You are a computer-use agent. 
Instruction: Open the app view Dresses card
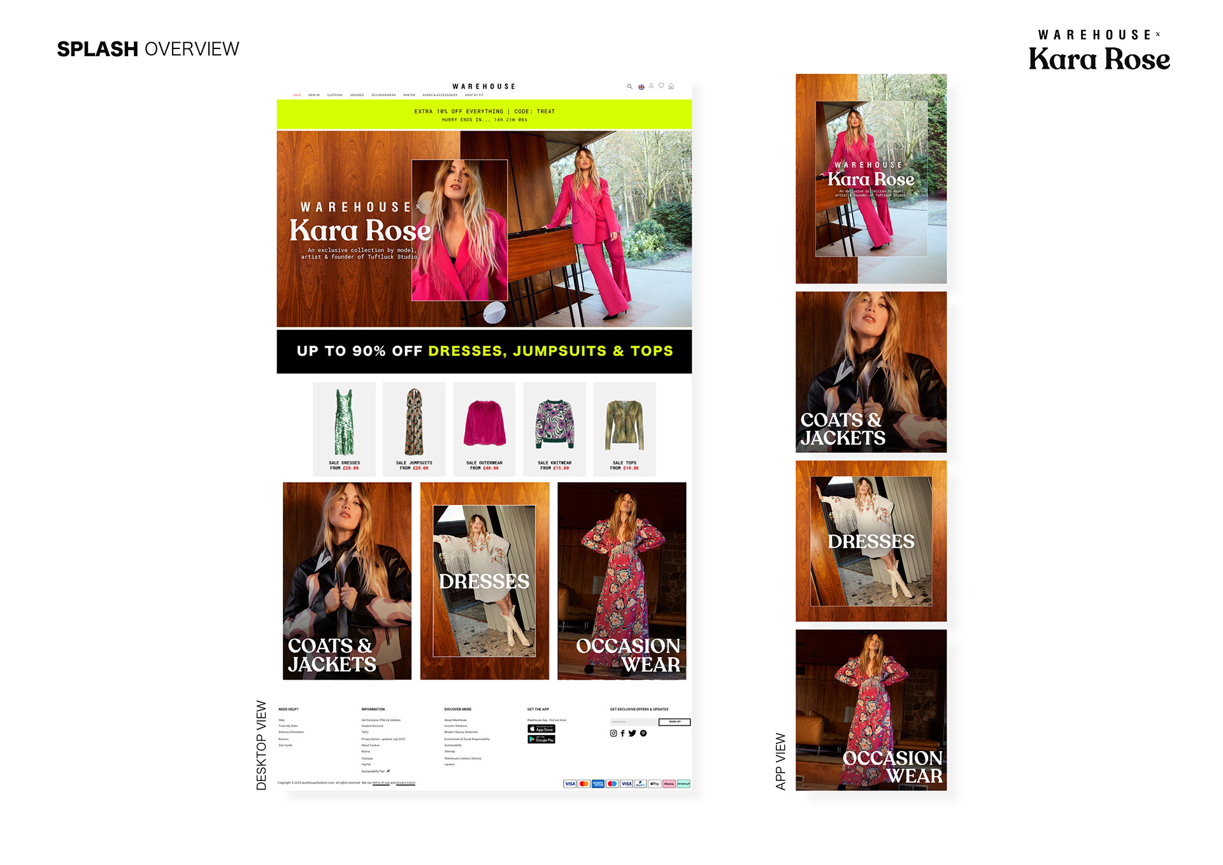point(871,541)
